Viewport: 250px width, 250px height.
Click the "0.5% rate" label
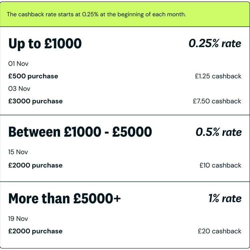[218, 132]
